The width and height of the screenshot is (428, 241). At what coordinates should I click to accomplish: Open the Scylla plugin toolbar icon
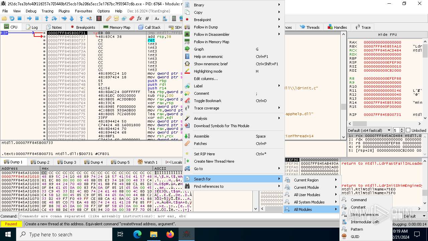(x=99, y=18)
